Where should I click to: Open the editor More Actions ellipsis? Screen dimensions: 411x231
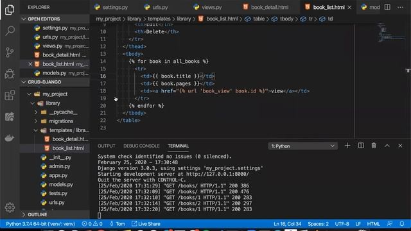[400, 7]
